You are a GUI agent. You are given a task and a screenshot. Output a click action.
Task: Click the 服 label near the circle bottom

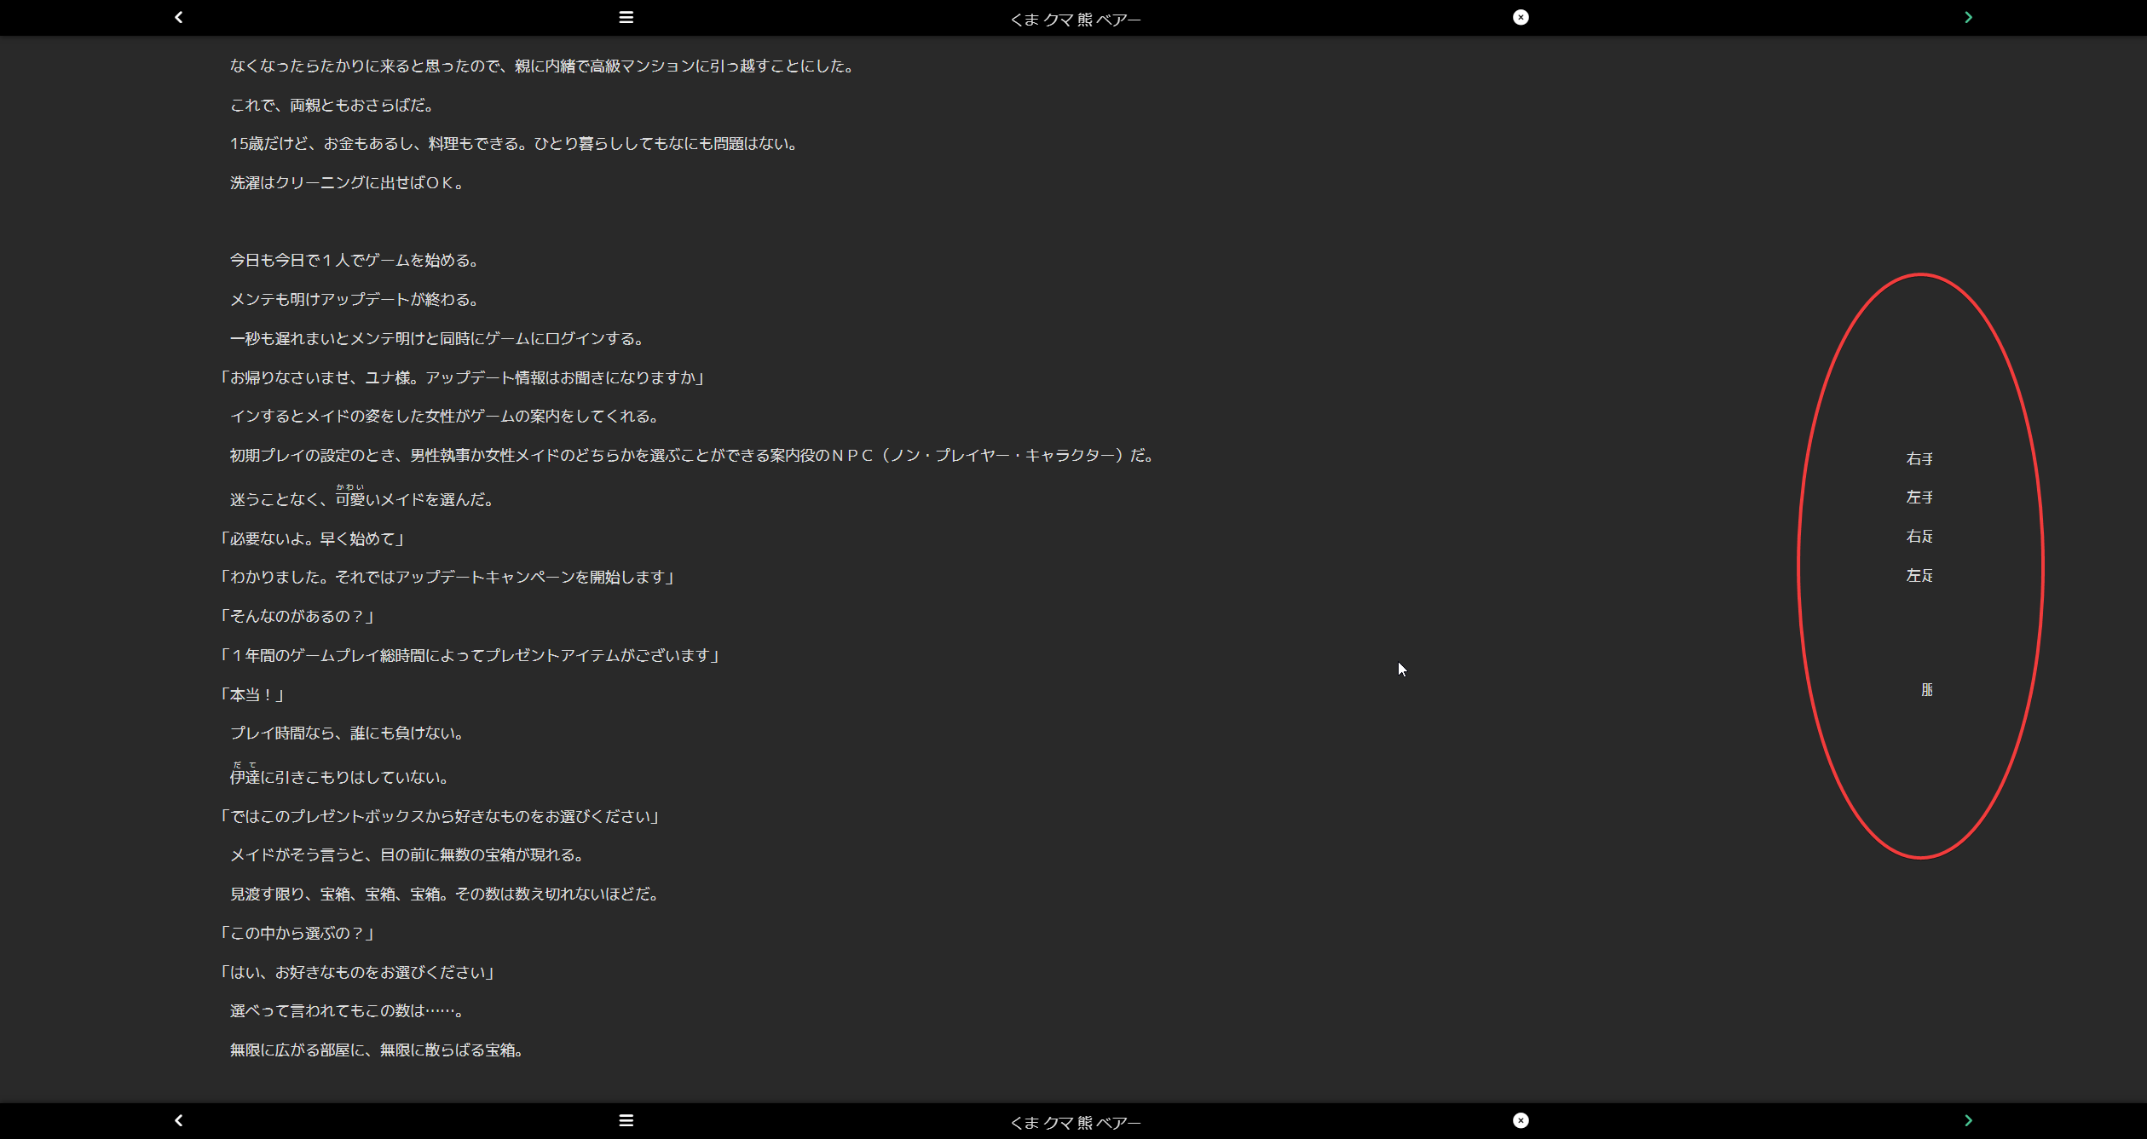[1926, 690]
